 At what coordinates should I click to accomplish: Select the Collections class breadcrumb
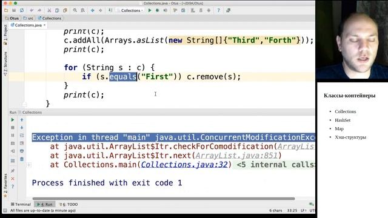tap(50, 18)
